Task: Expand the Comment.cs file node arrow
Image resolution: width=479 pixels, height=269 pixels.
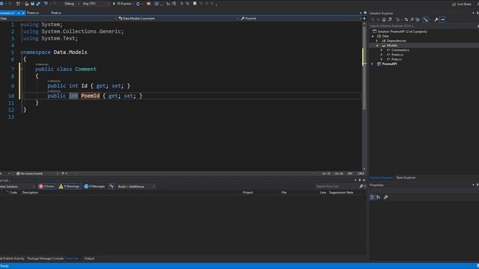Action: point(382,50)
